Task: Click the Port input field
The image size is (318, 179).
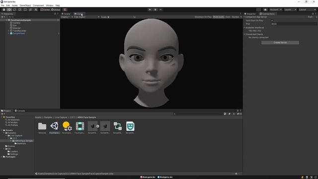Action: coord(294,24)
